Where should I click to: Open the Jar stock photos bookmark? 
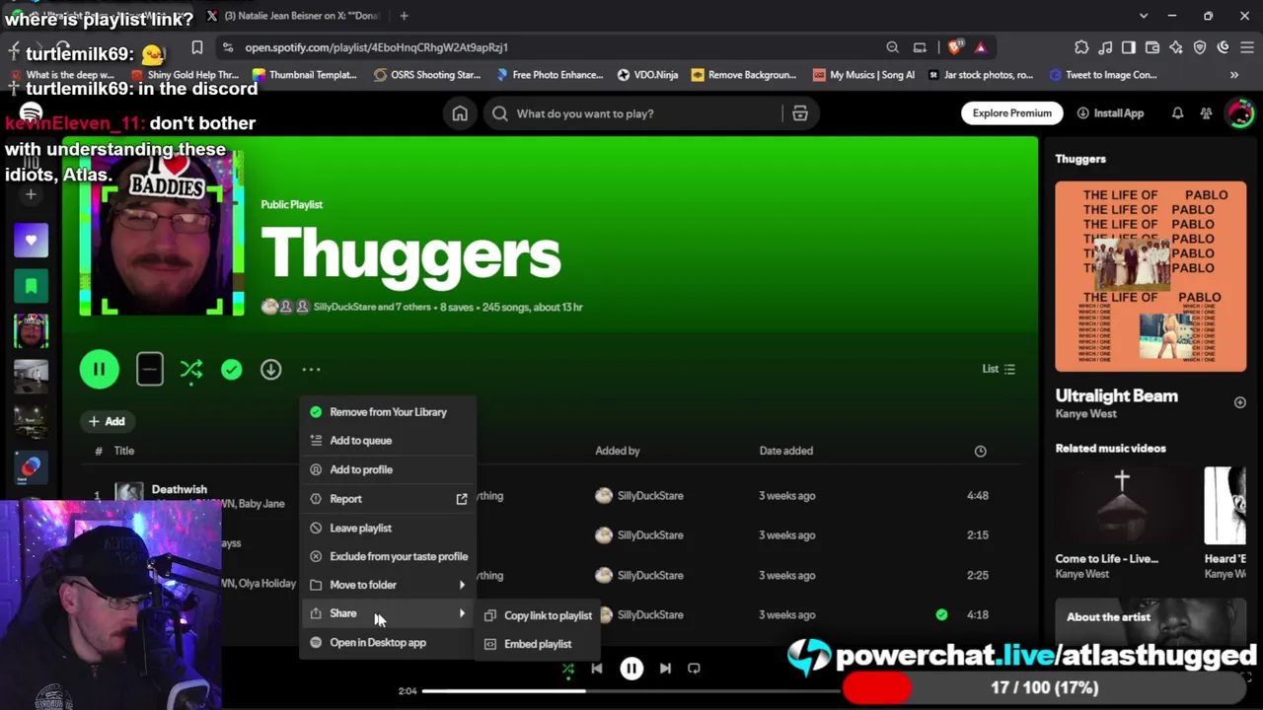(980, 75)
